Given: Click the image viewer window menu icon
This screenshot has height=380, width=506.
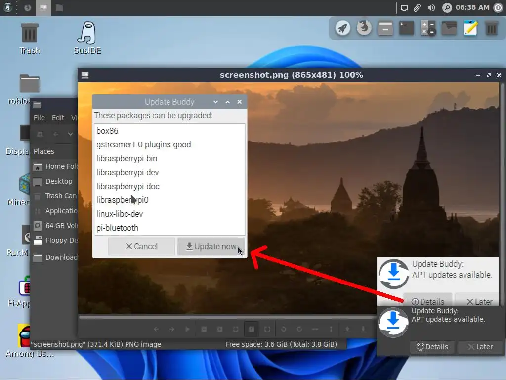Looking at the screenshot, I should pos(85,75).
